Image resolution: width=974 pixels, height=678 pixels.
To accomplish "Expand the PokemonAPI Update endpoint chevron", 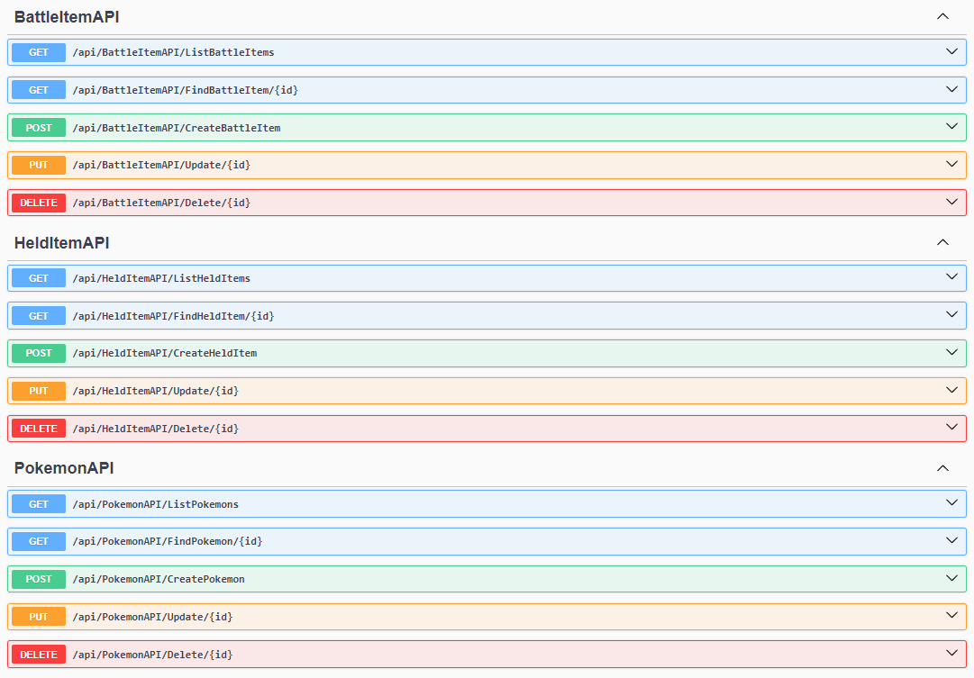I will tap(951, 617).
